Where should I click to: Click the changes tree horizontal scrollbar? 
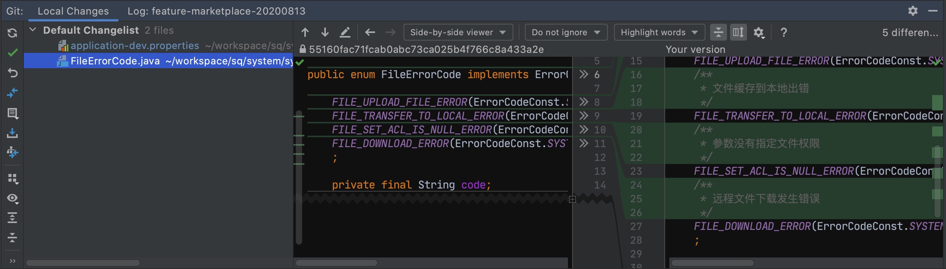[83, 263]
